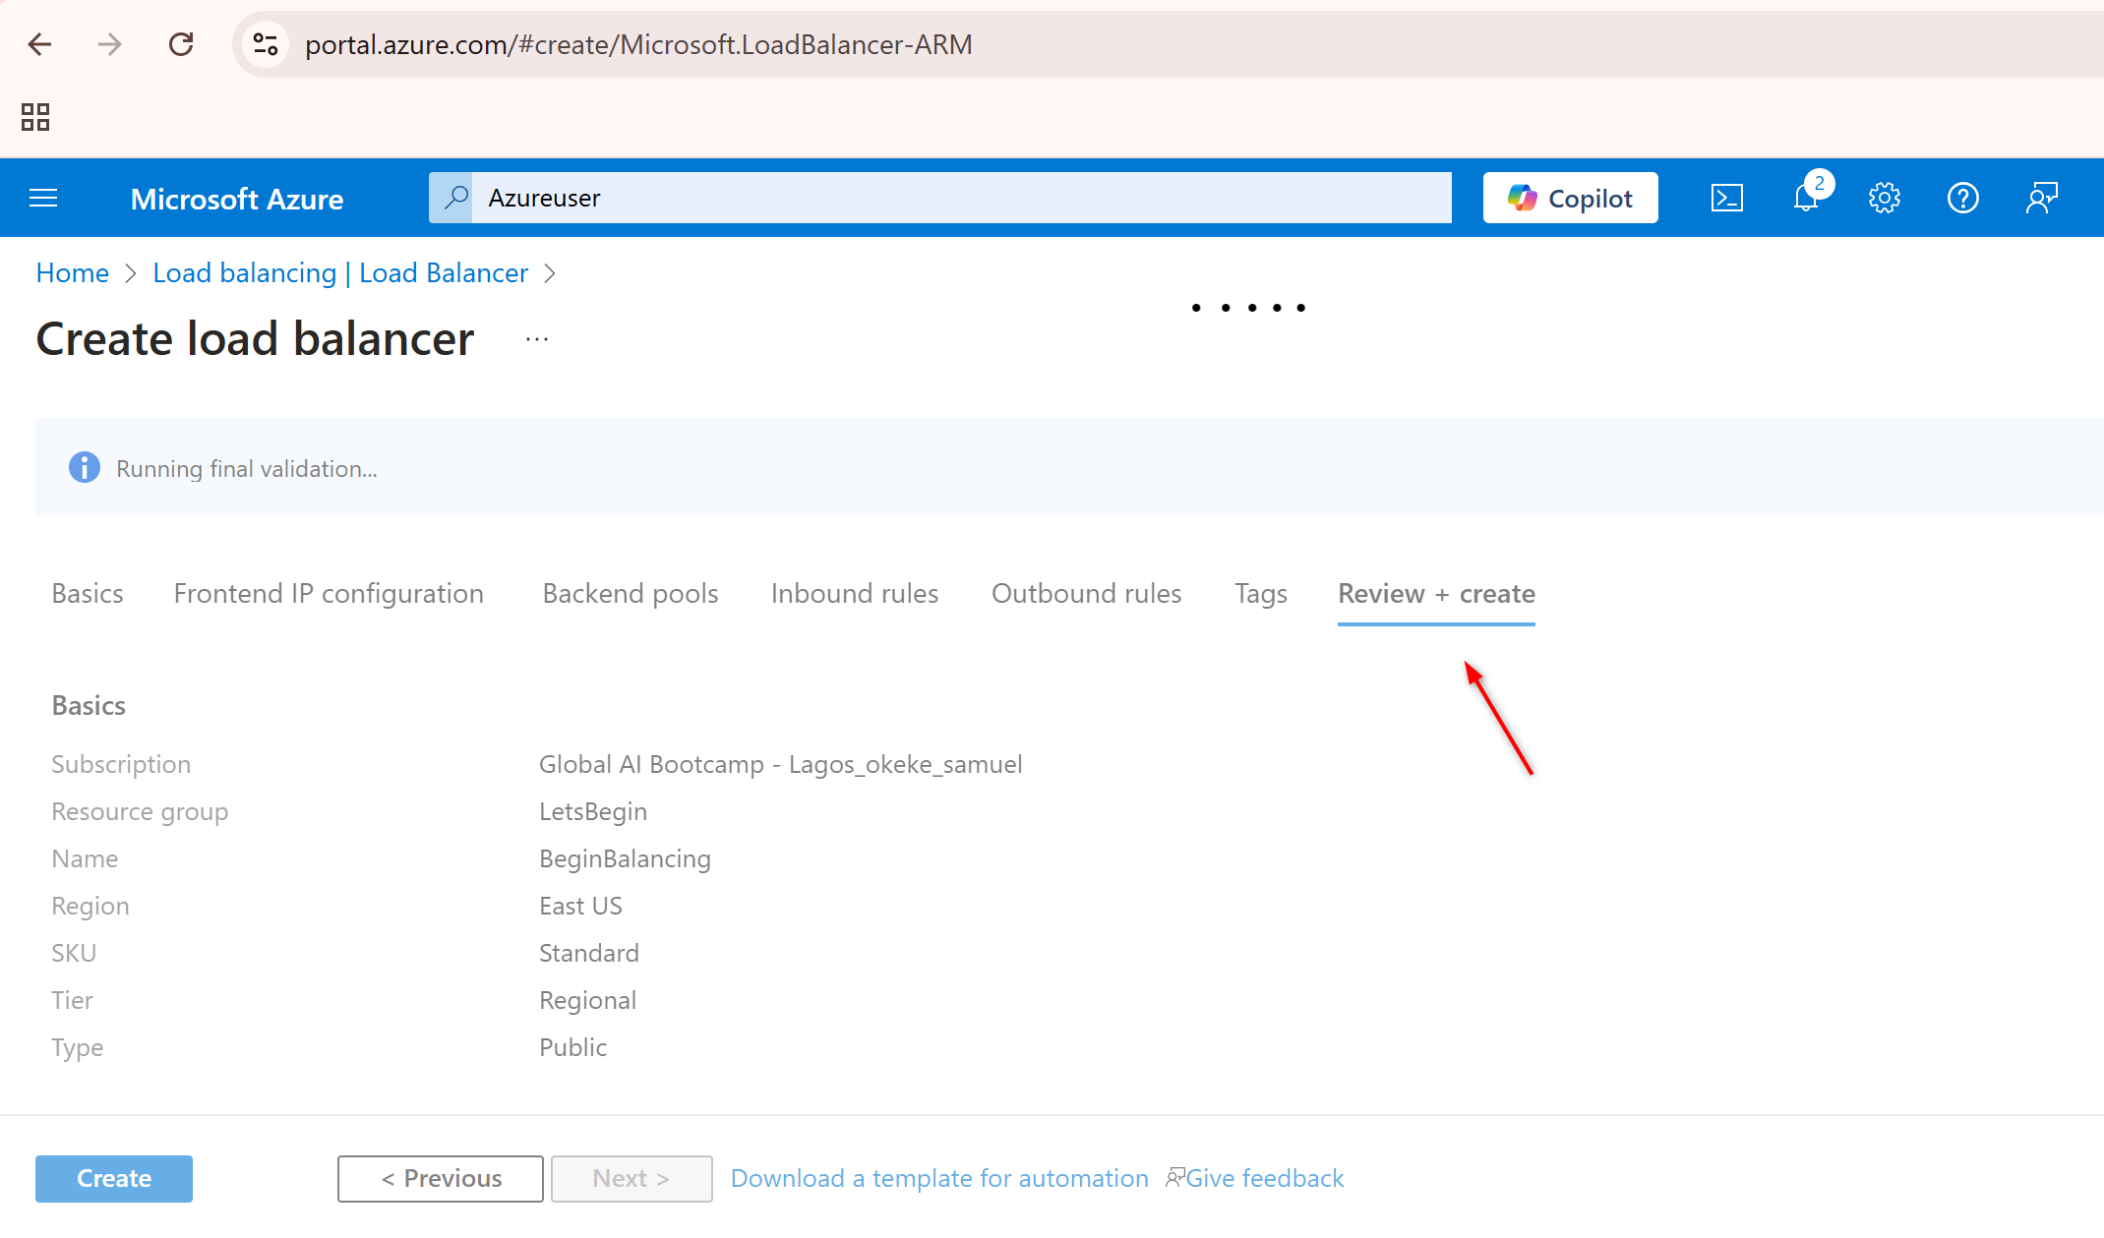Download a template for automation link
Screen dimensions: 2104x1238
coord(939,1179)
